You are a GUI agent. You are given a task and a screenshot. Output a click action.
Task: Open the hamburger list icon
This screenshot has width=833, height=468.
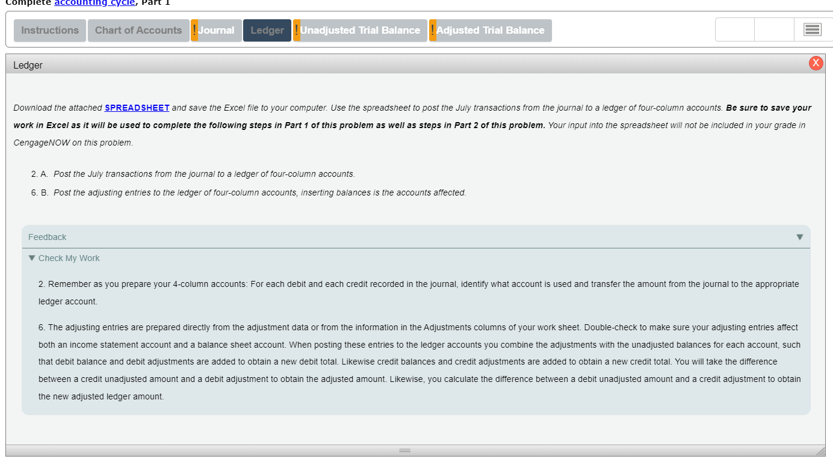click(x=811, y=29)
